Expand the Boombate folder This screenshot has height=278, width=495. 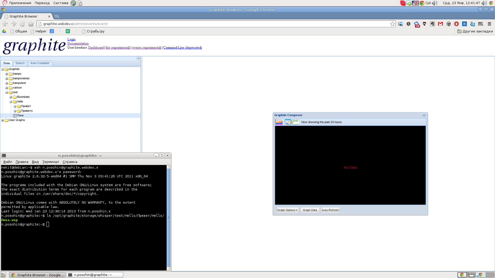11,97
